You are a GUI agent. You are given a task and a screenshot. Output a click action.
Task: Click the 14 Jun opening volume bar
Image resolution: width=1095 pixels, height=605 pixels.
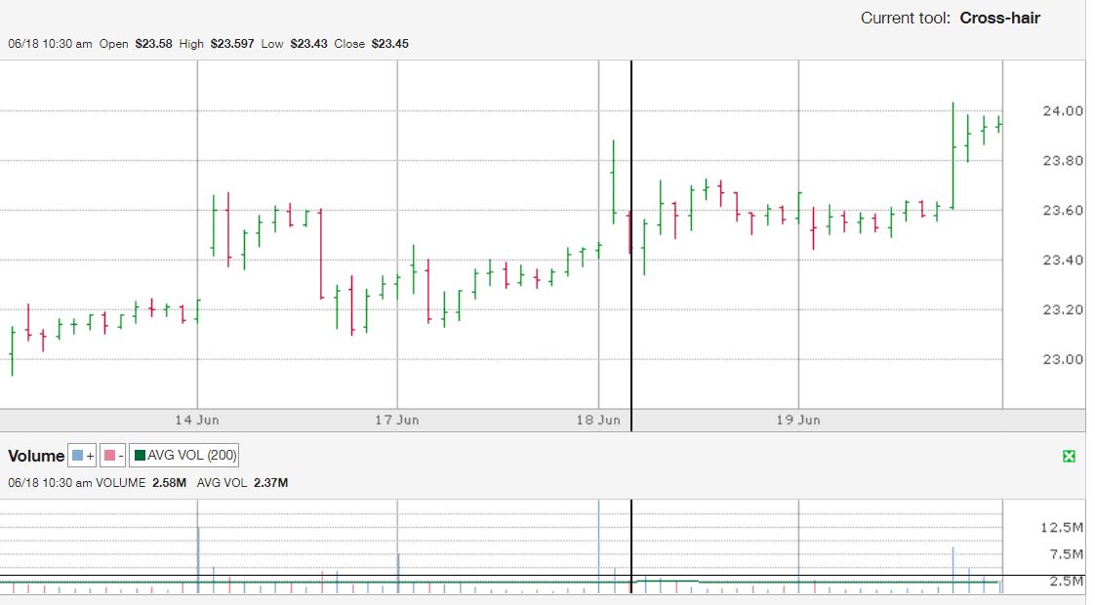198,560
